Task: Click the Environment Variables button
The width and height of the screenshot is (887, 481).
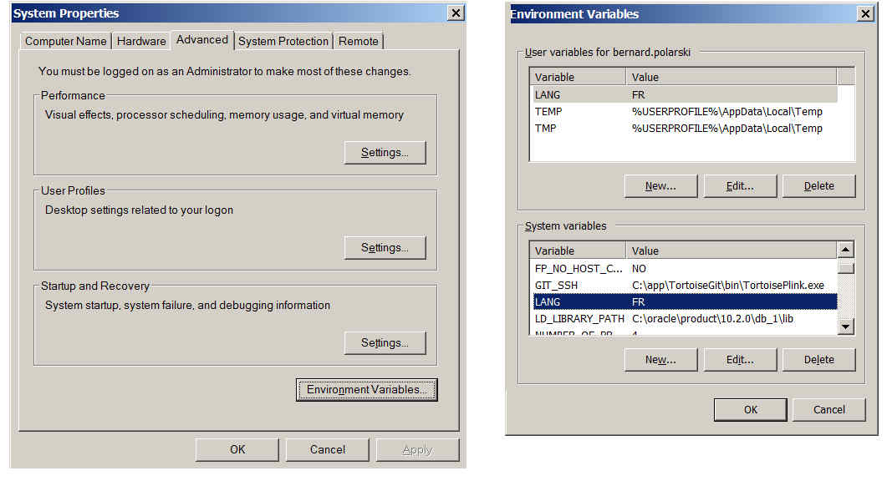Action: tap(366, 390)
